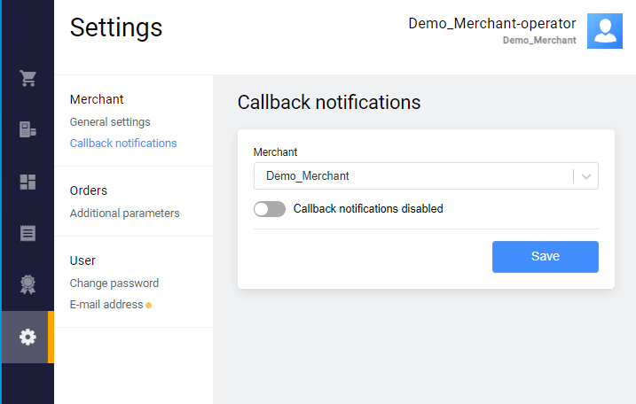The image size is (636, 404).
Task: Click the Callback notifications disabled label
Action: (368, 209)
